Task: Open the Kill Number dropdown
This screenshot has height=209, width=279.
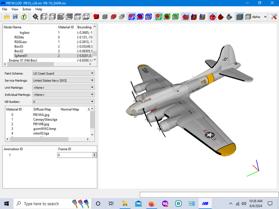Action: pyautogui.click(x=64, y=102)
